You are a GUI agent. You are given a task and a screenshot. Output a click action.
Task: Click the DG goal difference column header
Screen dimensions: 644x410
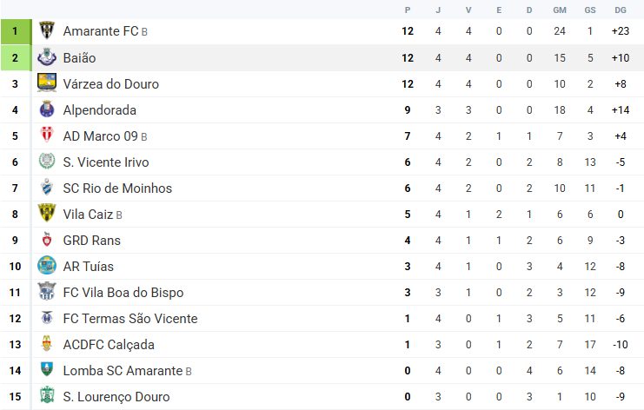[620, 10]
